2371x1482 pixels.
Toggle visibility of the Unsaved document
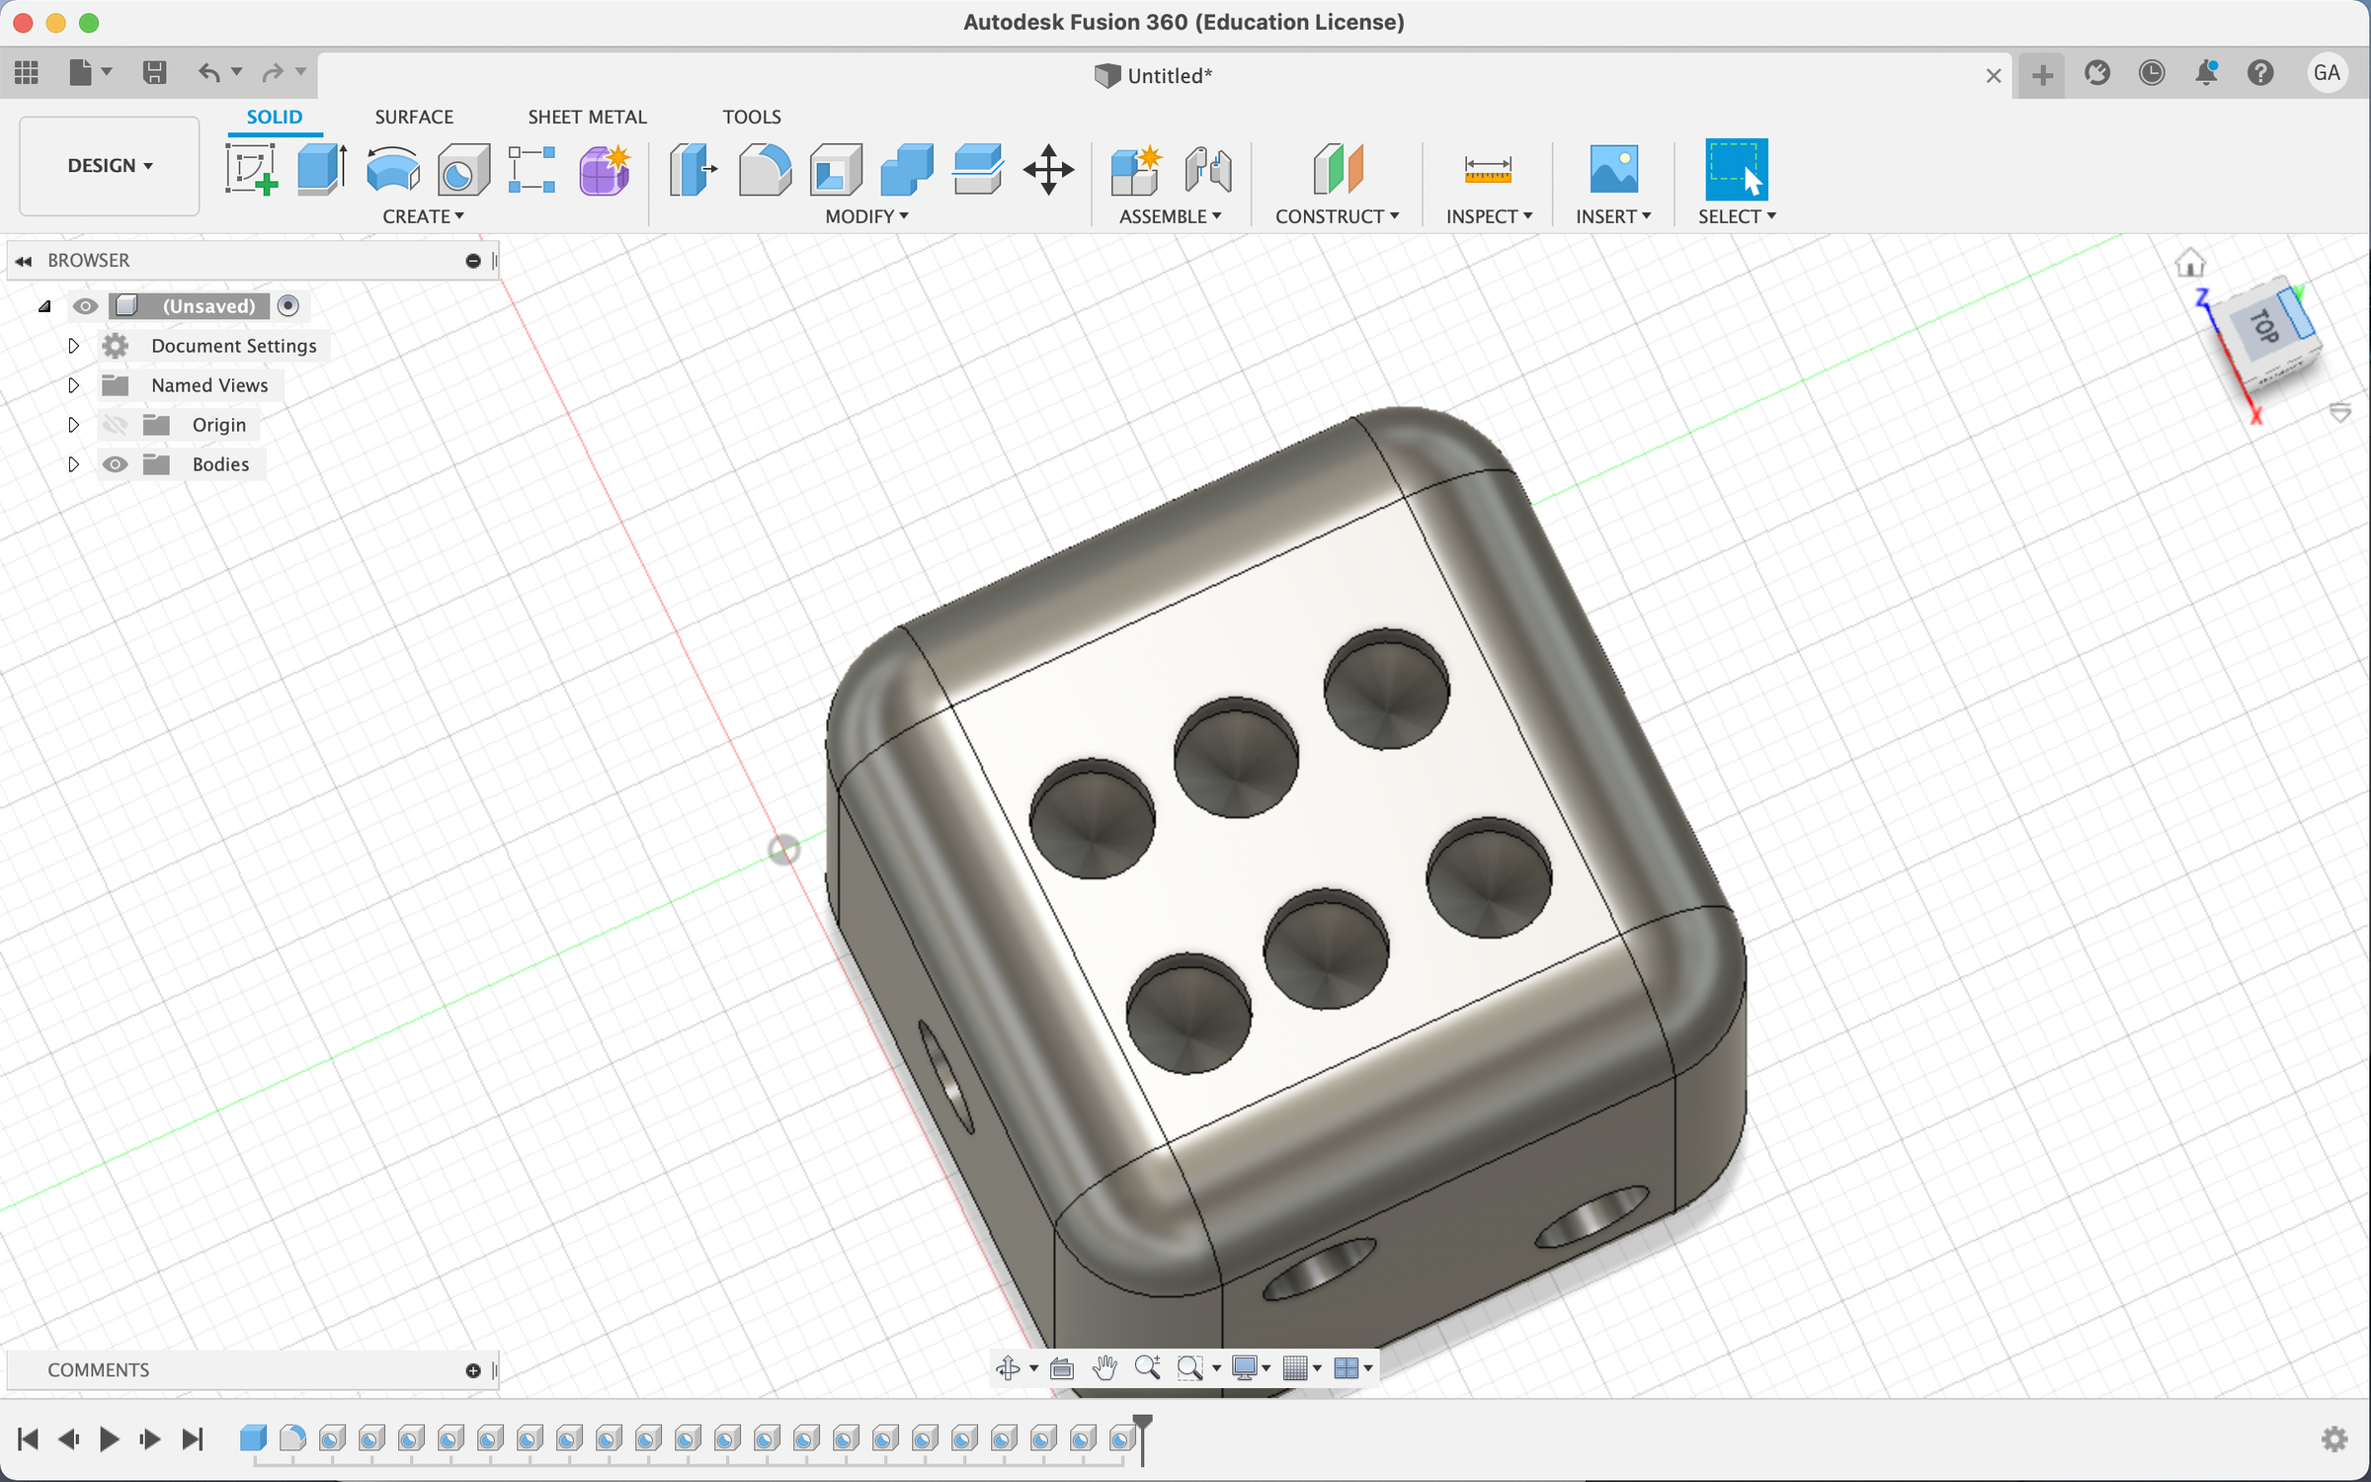click(85, 306)
